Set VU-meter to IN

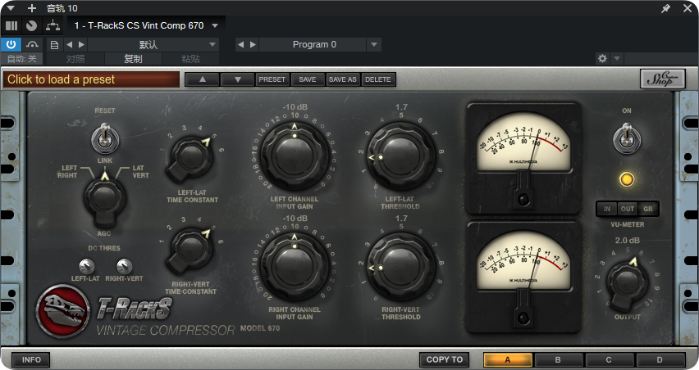click(x=607, y=209)
